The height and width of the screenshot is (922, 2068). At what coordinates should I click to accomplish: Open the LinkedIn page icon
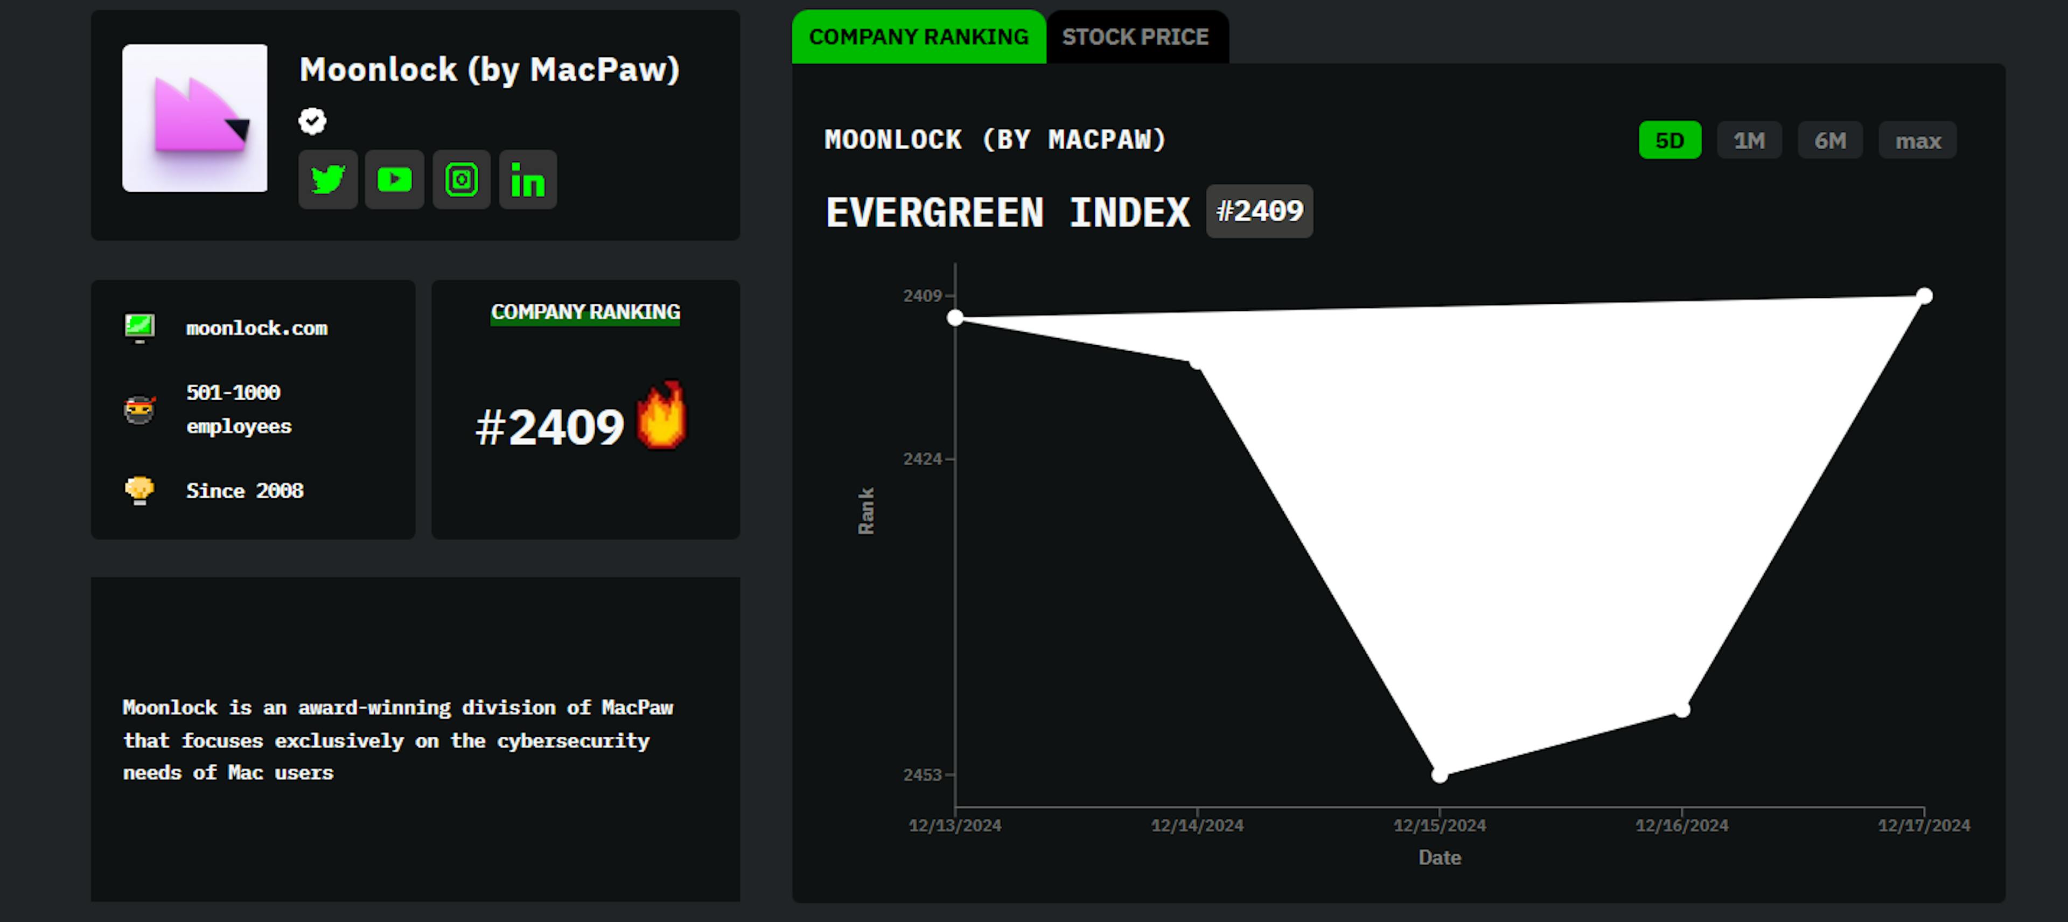(527, 180)
